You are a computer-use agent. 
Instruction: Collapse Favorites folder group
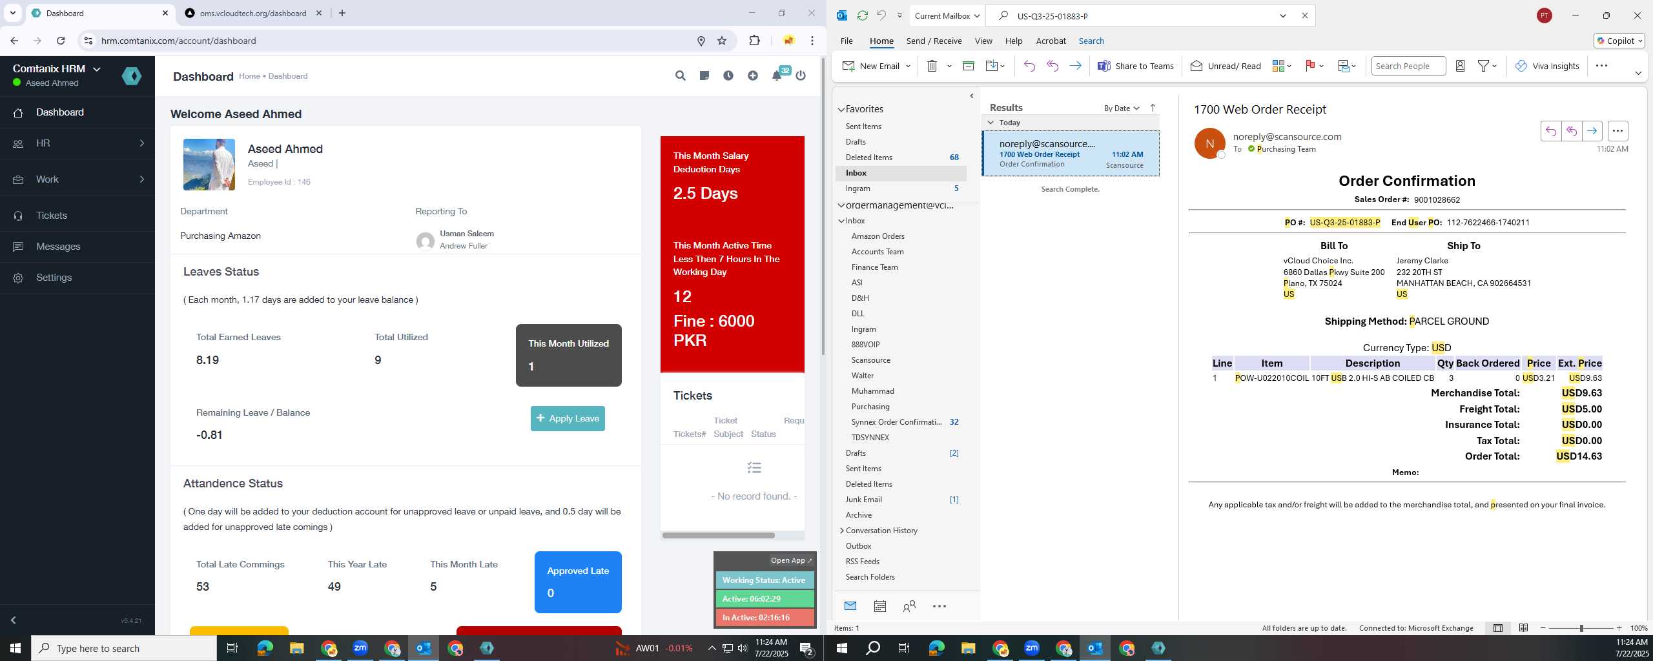click(x=841, y=110)
